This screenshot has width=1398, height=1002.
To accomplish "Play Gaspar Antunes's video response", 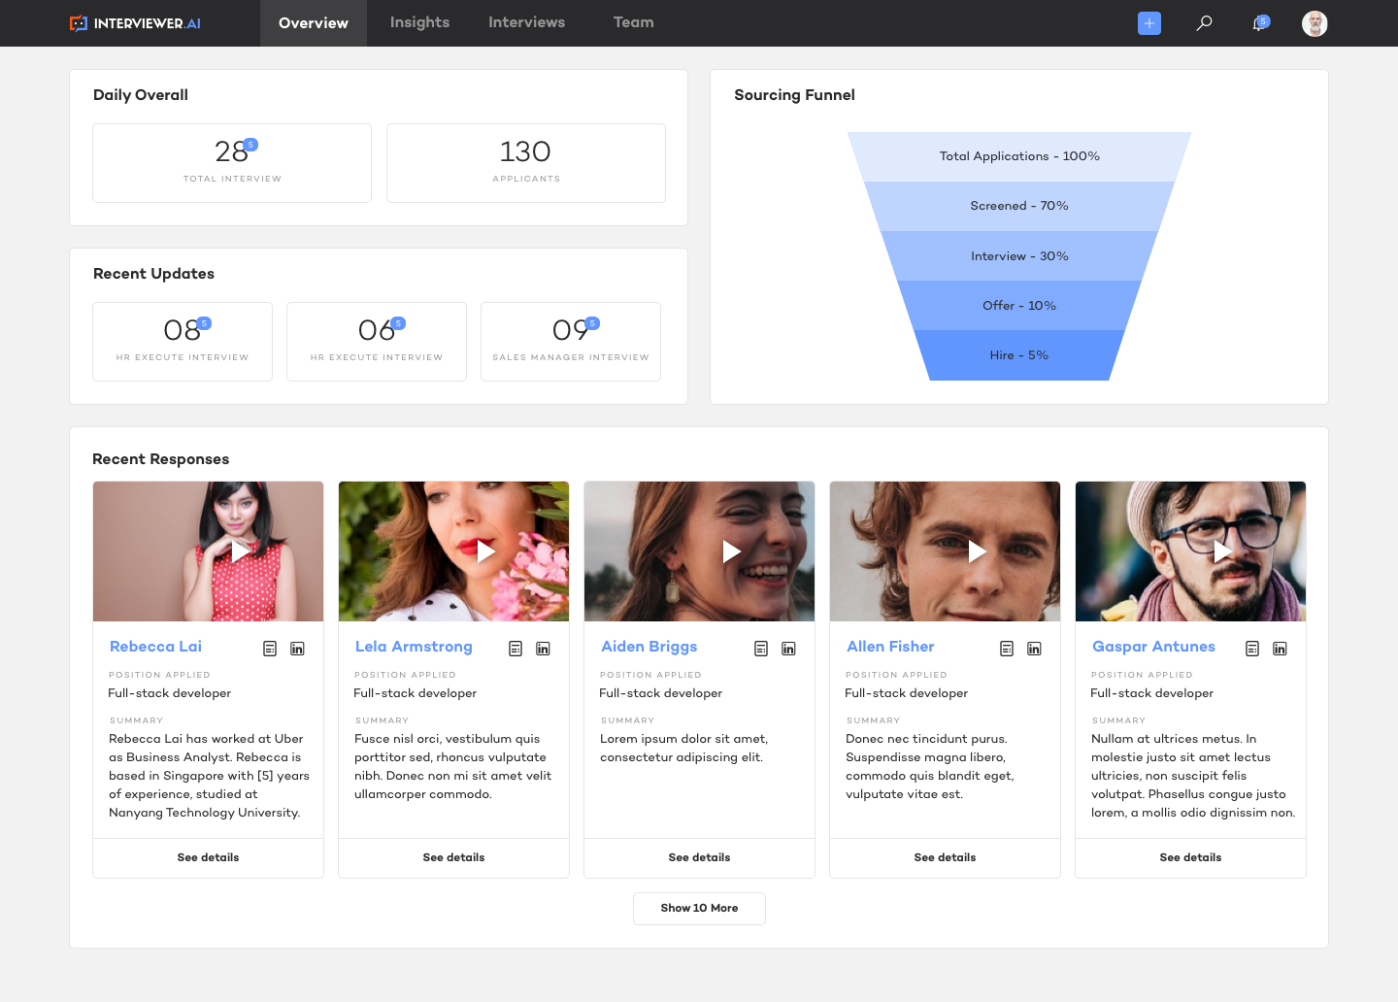I will point(1222,551).
